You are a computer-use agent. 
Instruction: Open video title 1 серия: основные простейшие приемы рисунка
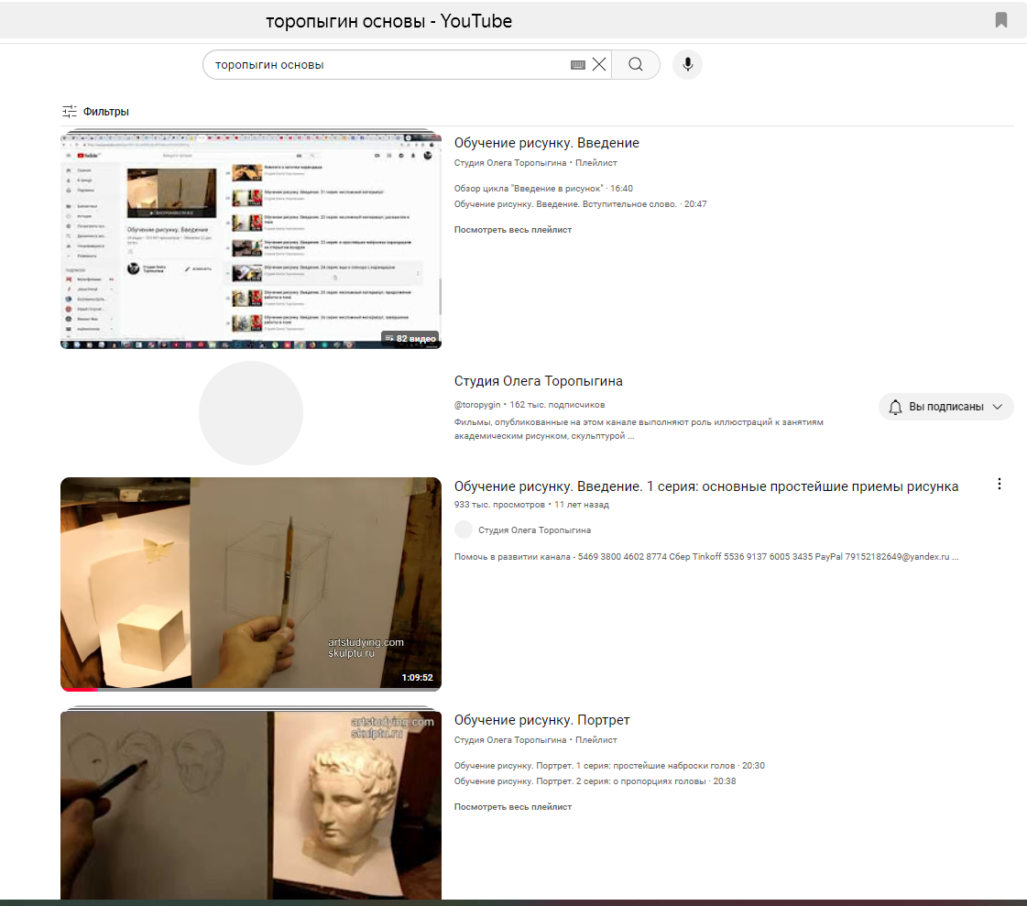706,486
